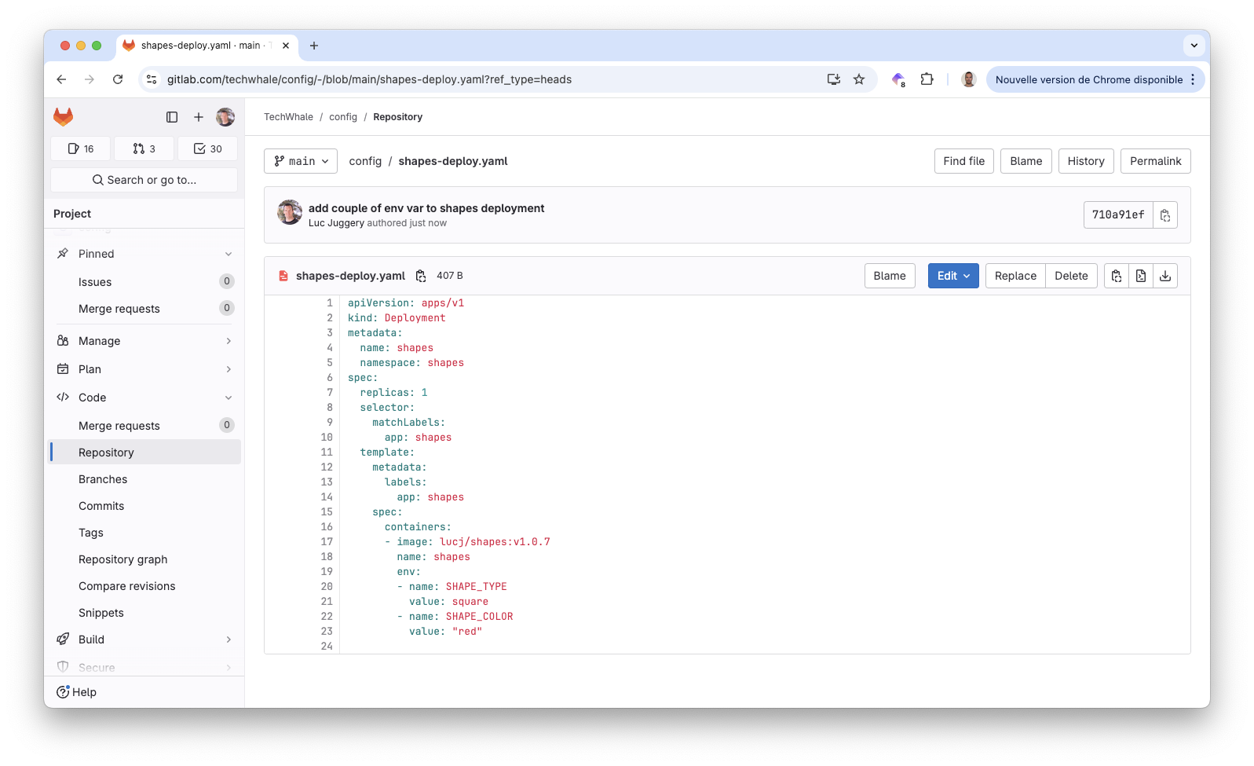Viewport: 1254px width, 766px height.
Task: Copy the commit SHA 710a91ef
Action: [x=1165, y=215]
